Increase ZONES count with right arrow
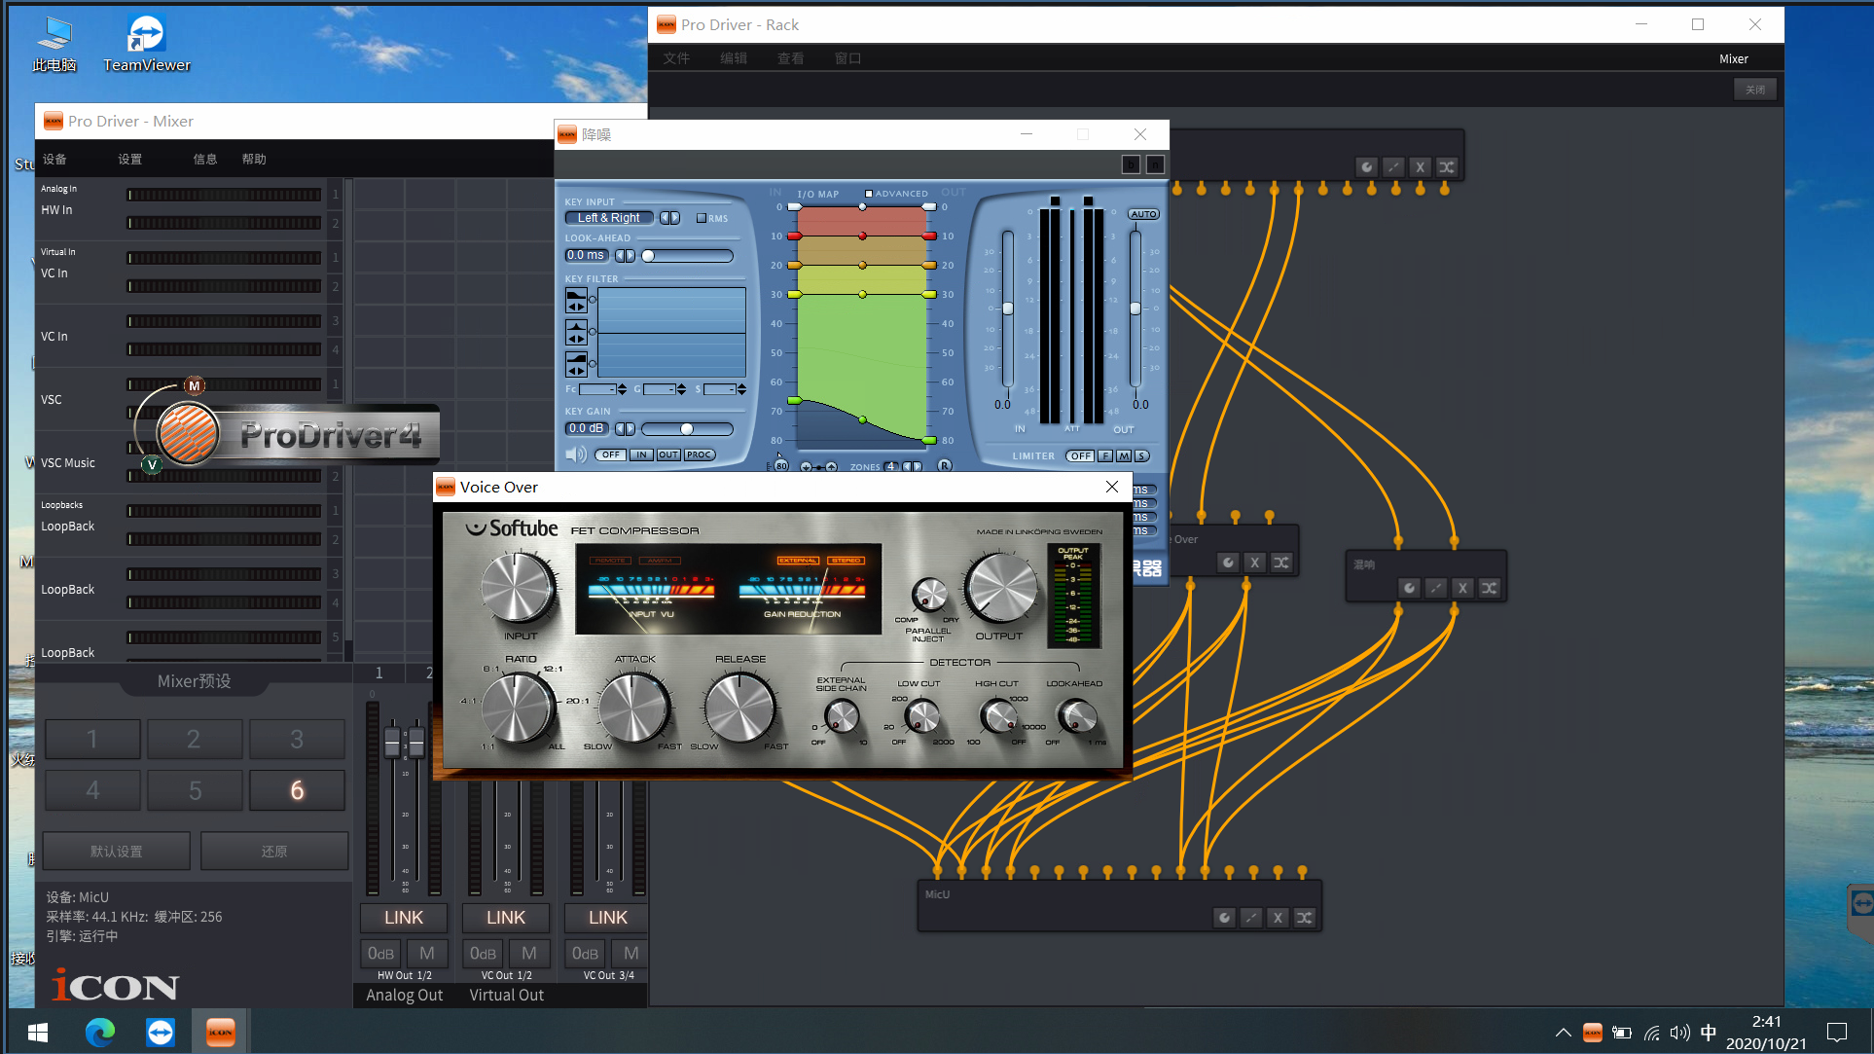The width and height of the screenshot is (1874, 1054). (x=917, y=467)
